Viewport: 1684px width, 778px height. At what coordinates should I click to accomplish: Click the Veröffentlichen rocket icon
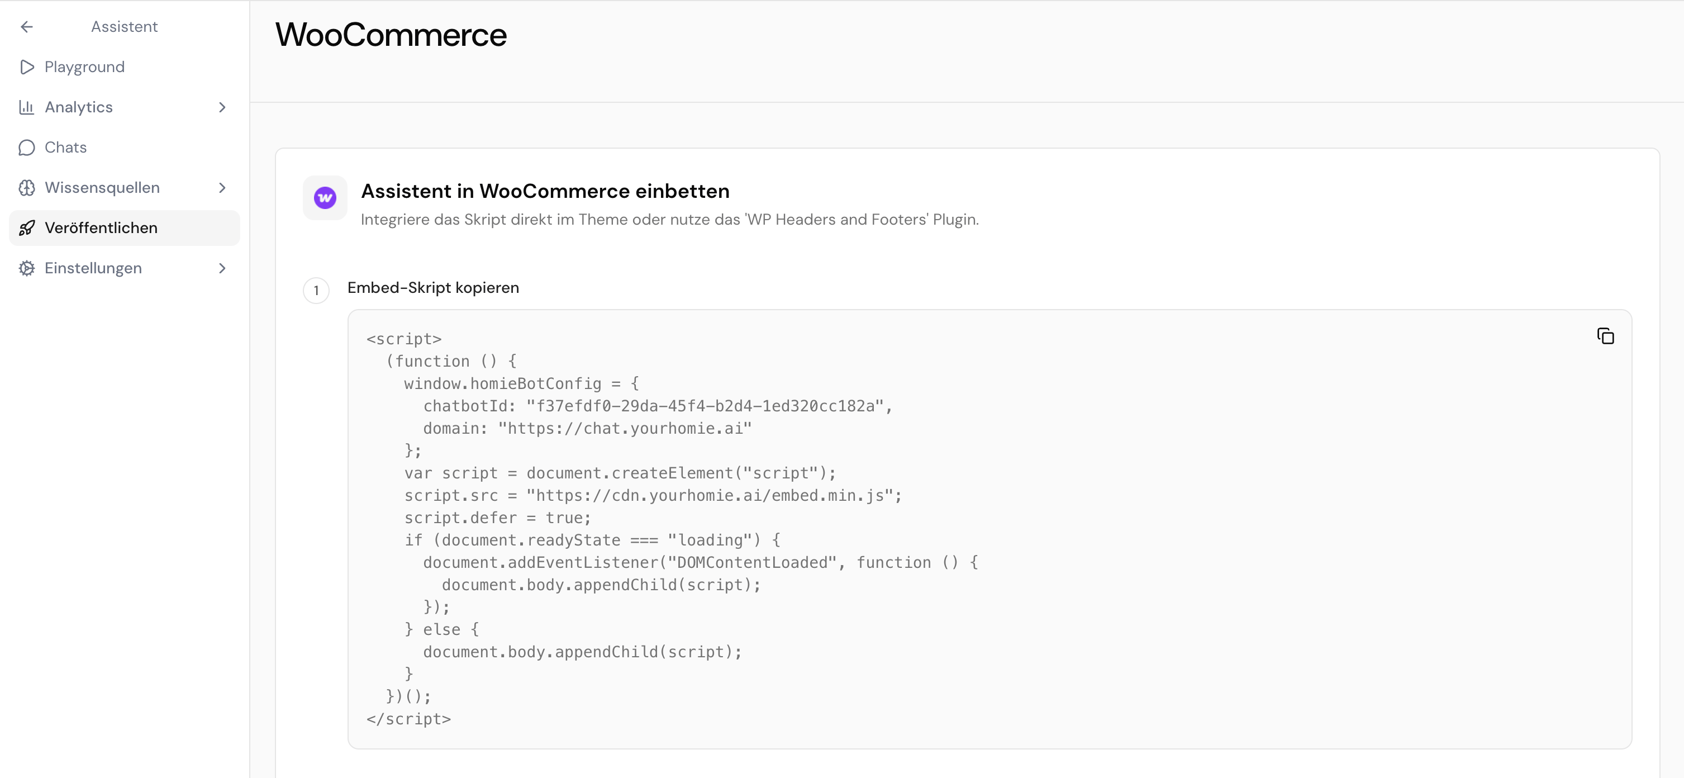coord(27,228)
